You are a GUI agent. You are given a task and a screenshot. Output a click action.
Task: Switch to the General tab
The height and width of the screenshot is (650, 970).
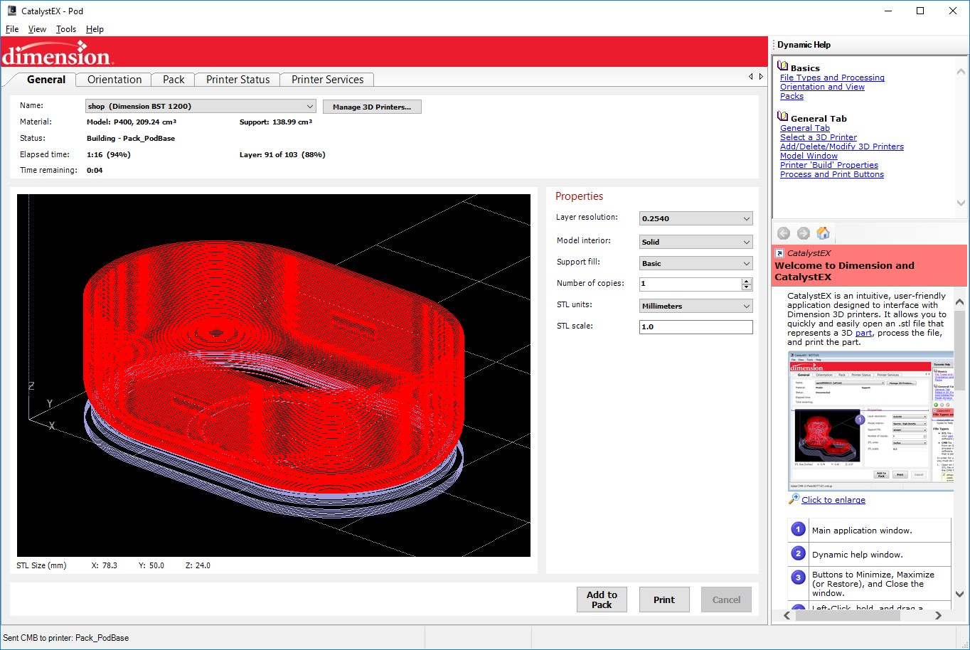[x=46, y=80]
